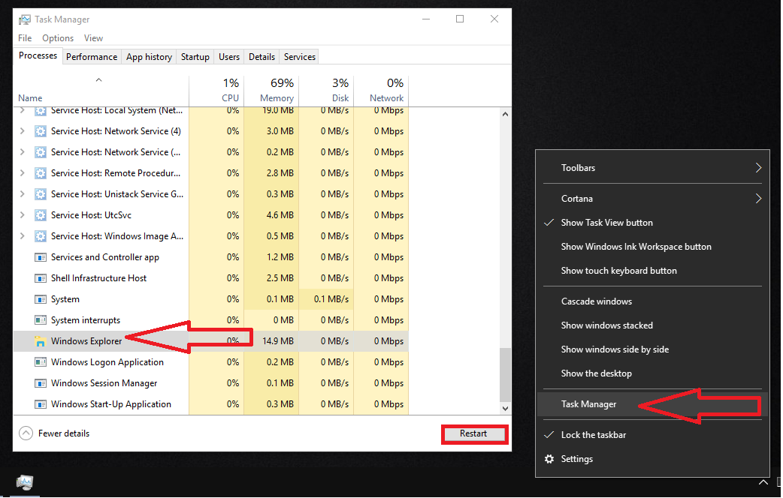Switch to the Details tab
Screen dimensions: 783x498
point(262,57)
